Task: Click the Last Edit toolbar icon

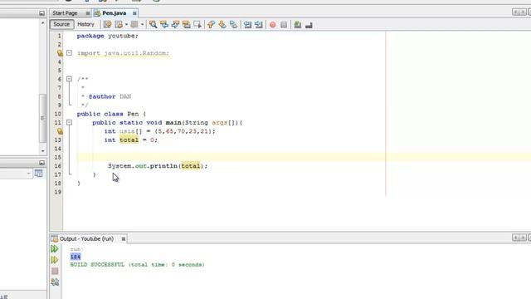Action: (107, 24)
